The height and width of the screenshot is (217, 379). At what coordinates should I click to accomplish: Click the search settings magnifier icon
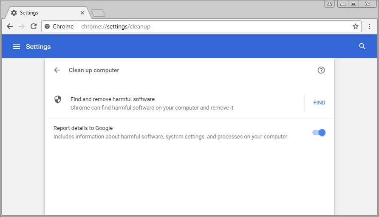coord(362,46)
